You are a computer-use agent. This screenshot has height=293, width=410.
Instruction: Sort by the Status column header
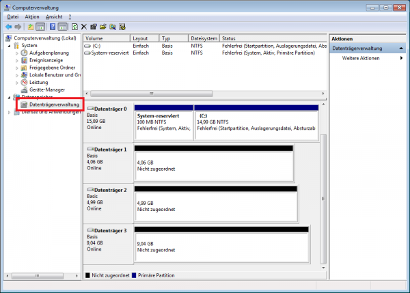[273, 38]
